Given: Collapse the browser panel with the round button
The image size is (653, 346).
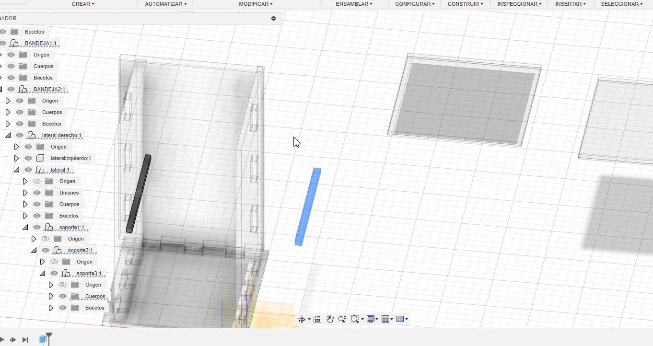Looking at the screenshot, I should (x=273, y=18).
